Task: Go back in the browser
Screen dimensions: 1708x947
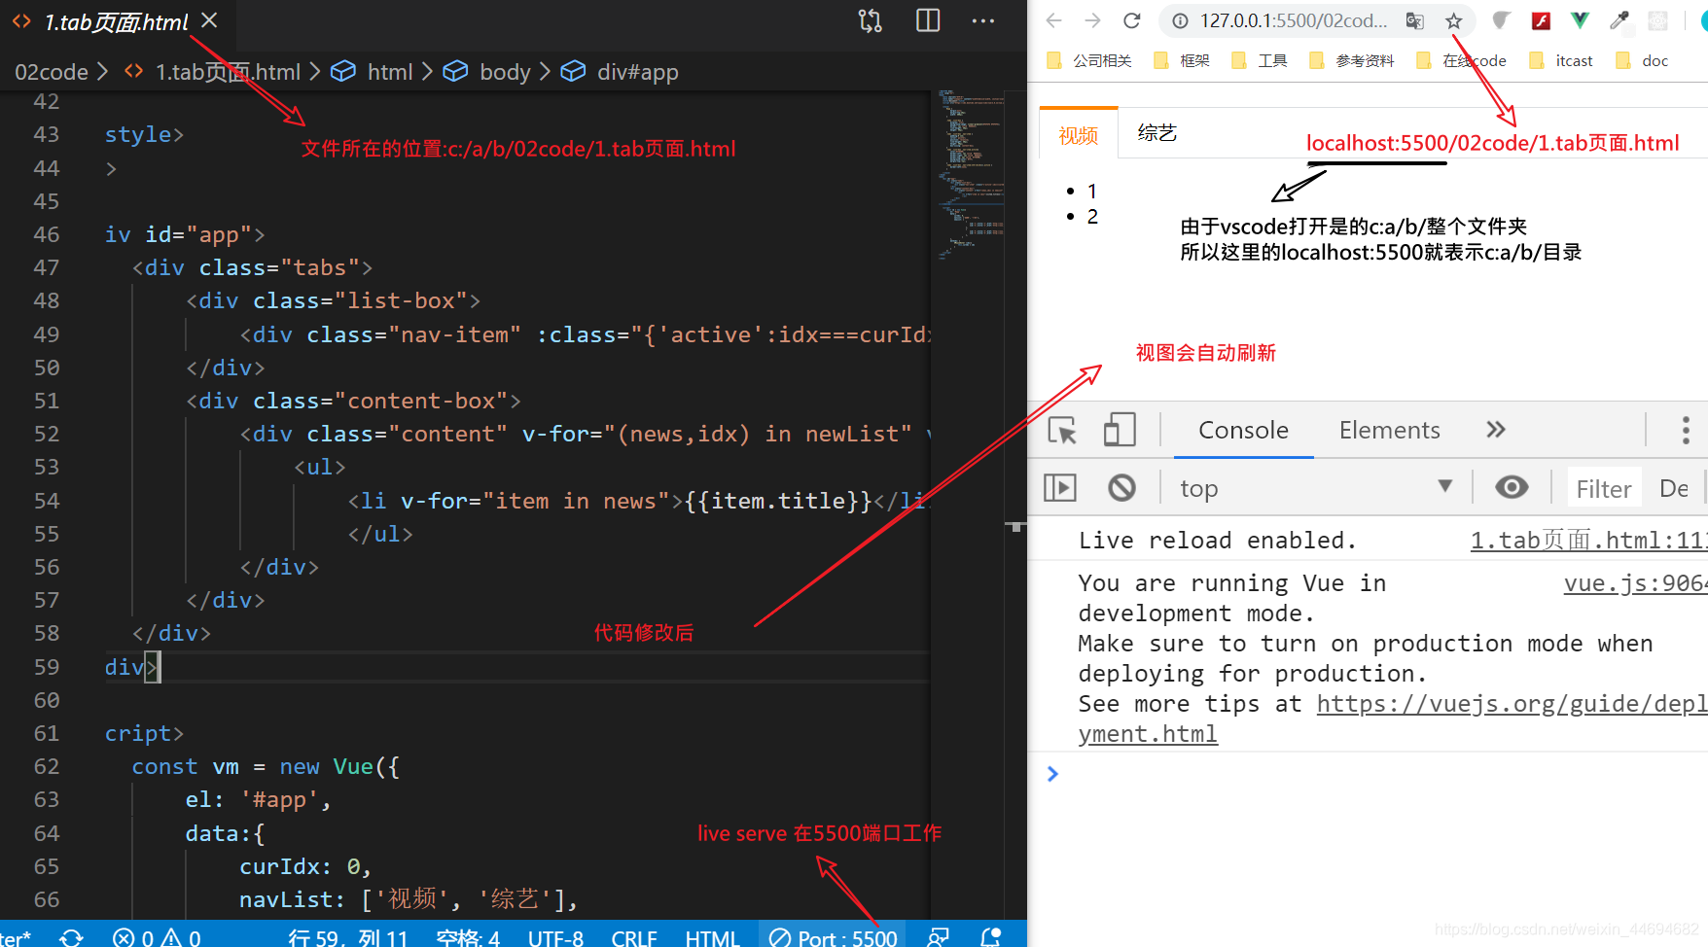Action: tap(1053, 20)
